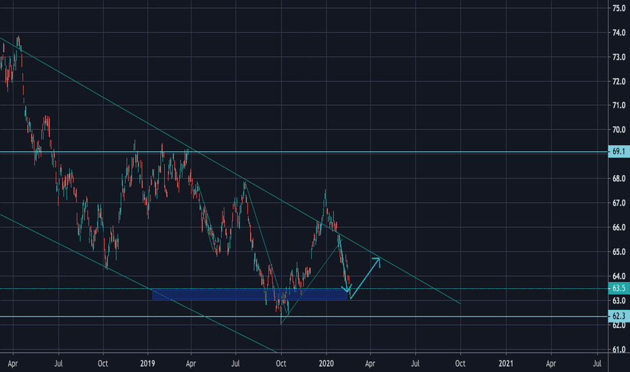The height and width of the screenshot is (372, 630).
Task: Click the Jul label between 2020 and 2021
Action: pos(415,364)
